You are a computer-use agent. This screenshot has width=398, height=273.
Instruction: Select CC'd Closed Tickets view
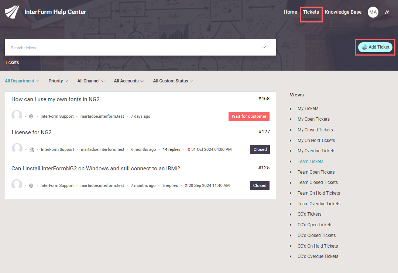click(x=316, y=235)
